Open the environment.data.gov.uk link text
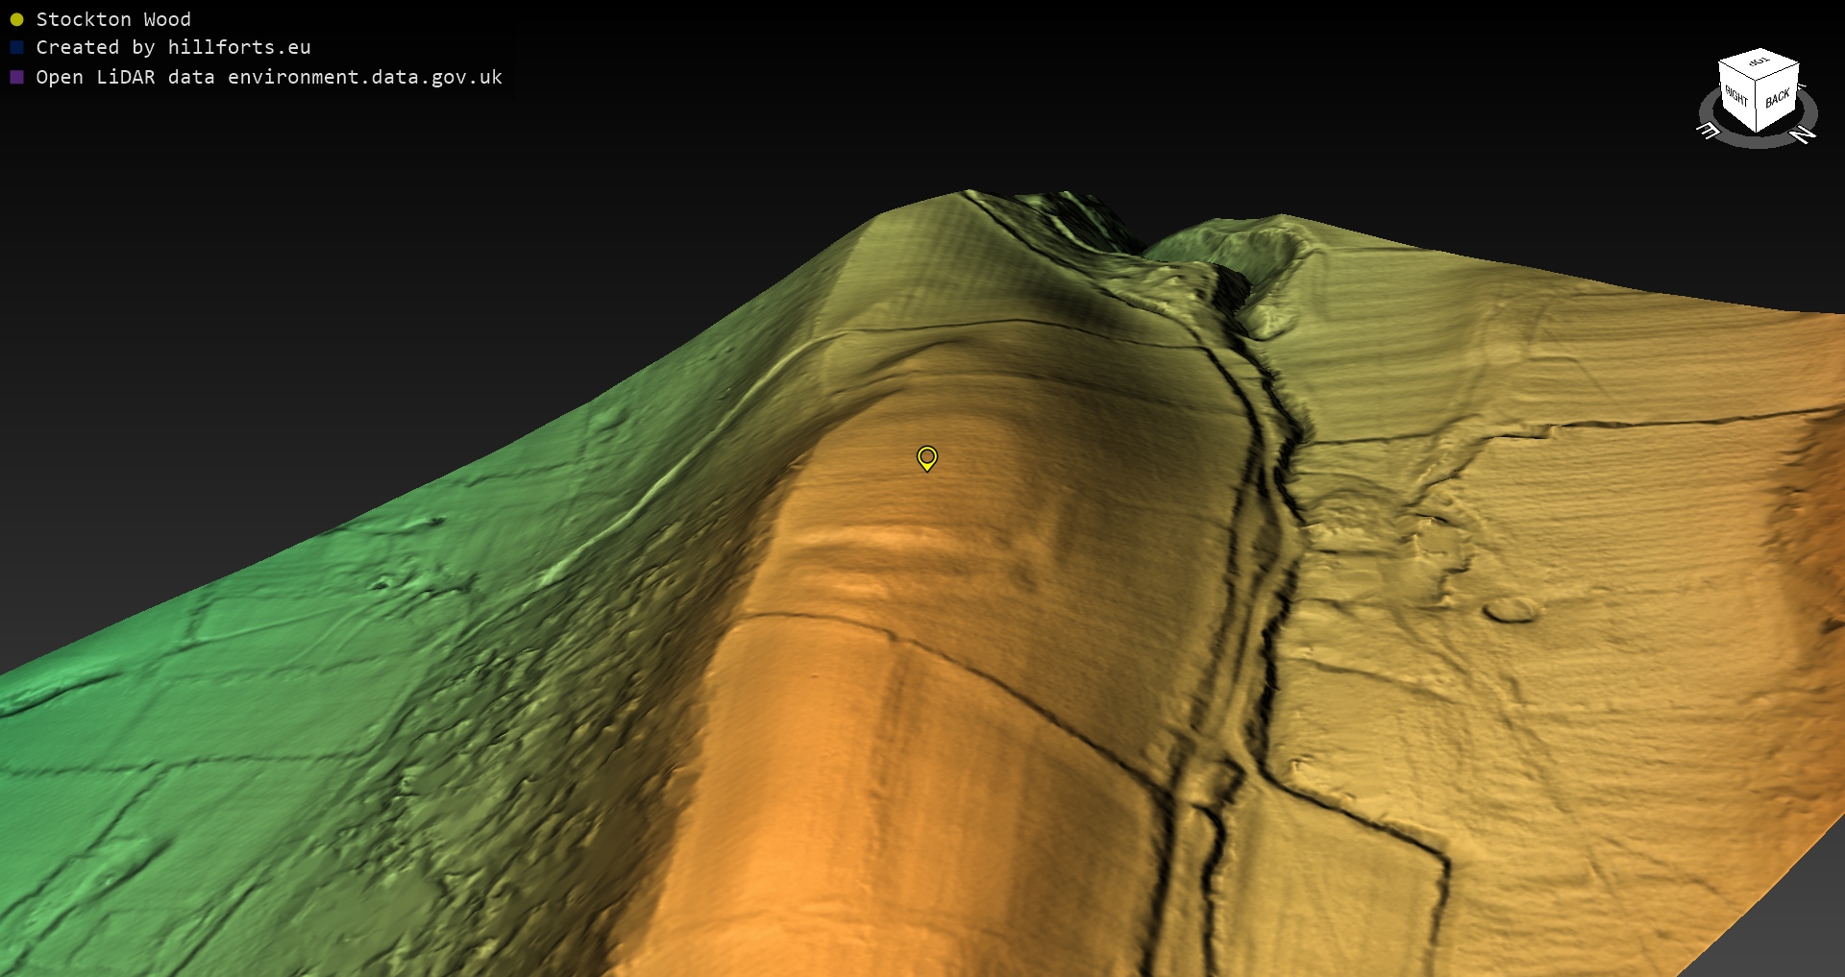 point(365,77)
